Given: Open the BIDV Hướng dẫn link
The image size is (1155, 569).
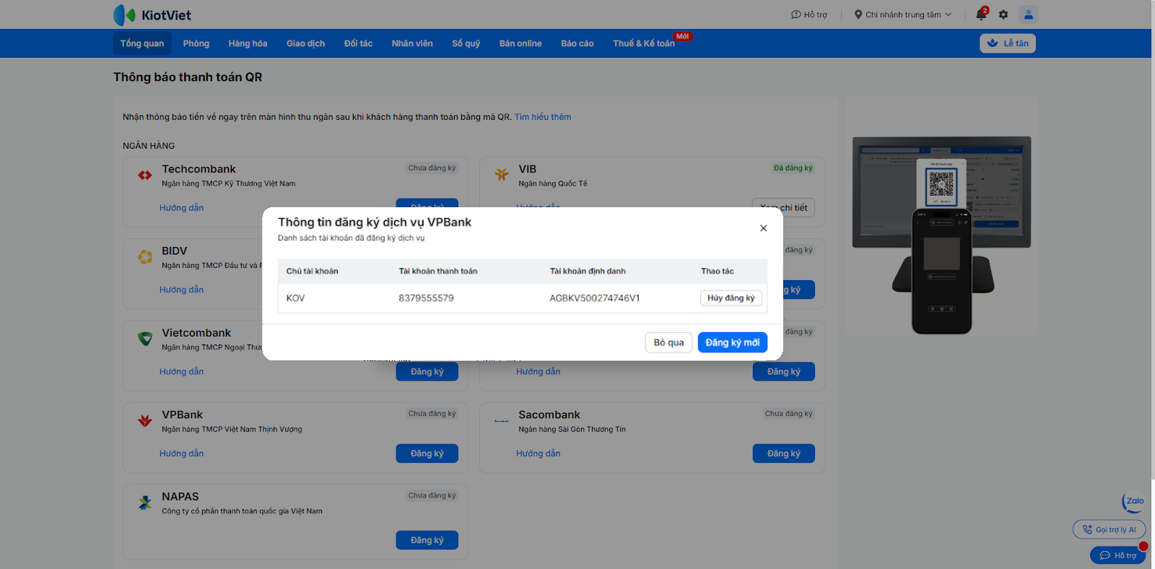Looking at the screenshot, I should pos(181,290).
